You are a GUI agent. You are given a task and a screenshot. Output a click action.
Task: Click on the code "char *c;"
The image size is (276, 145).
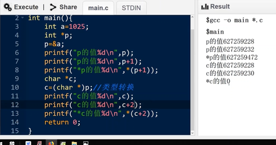(x=60, y=79)
